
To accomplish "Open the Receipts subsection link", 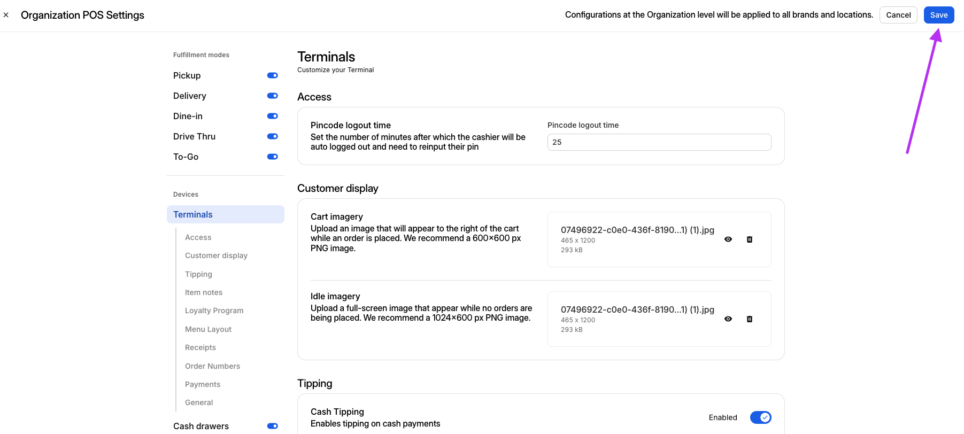I will click(x=200, y=347).
